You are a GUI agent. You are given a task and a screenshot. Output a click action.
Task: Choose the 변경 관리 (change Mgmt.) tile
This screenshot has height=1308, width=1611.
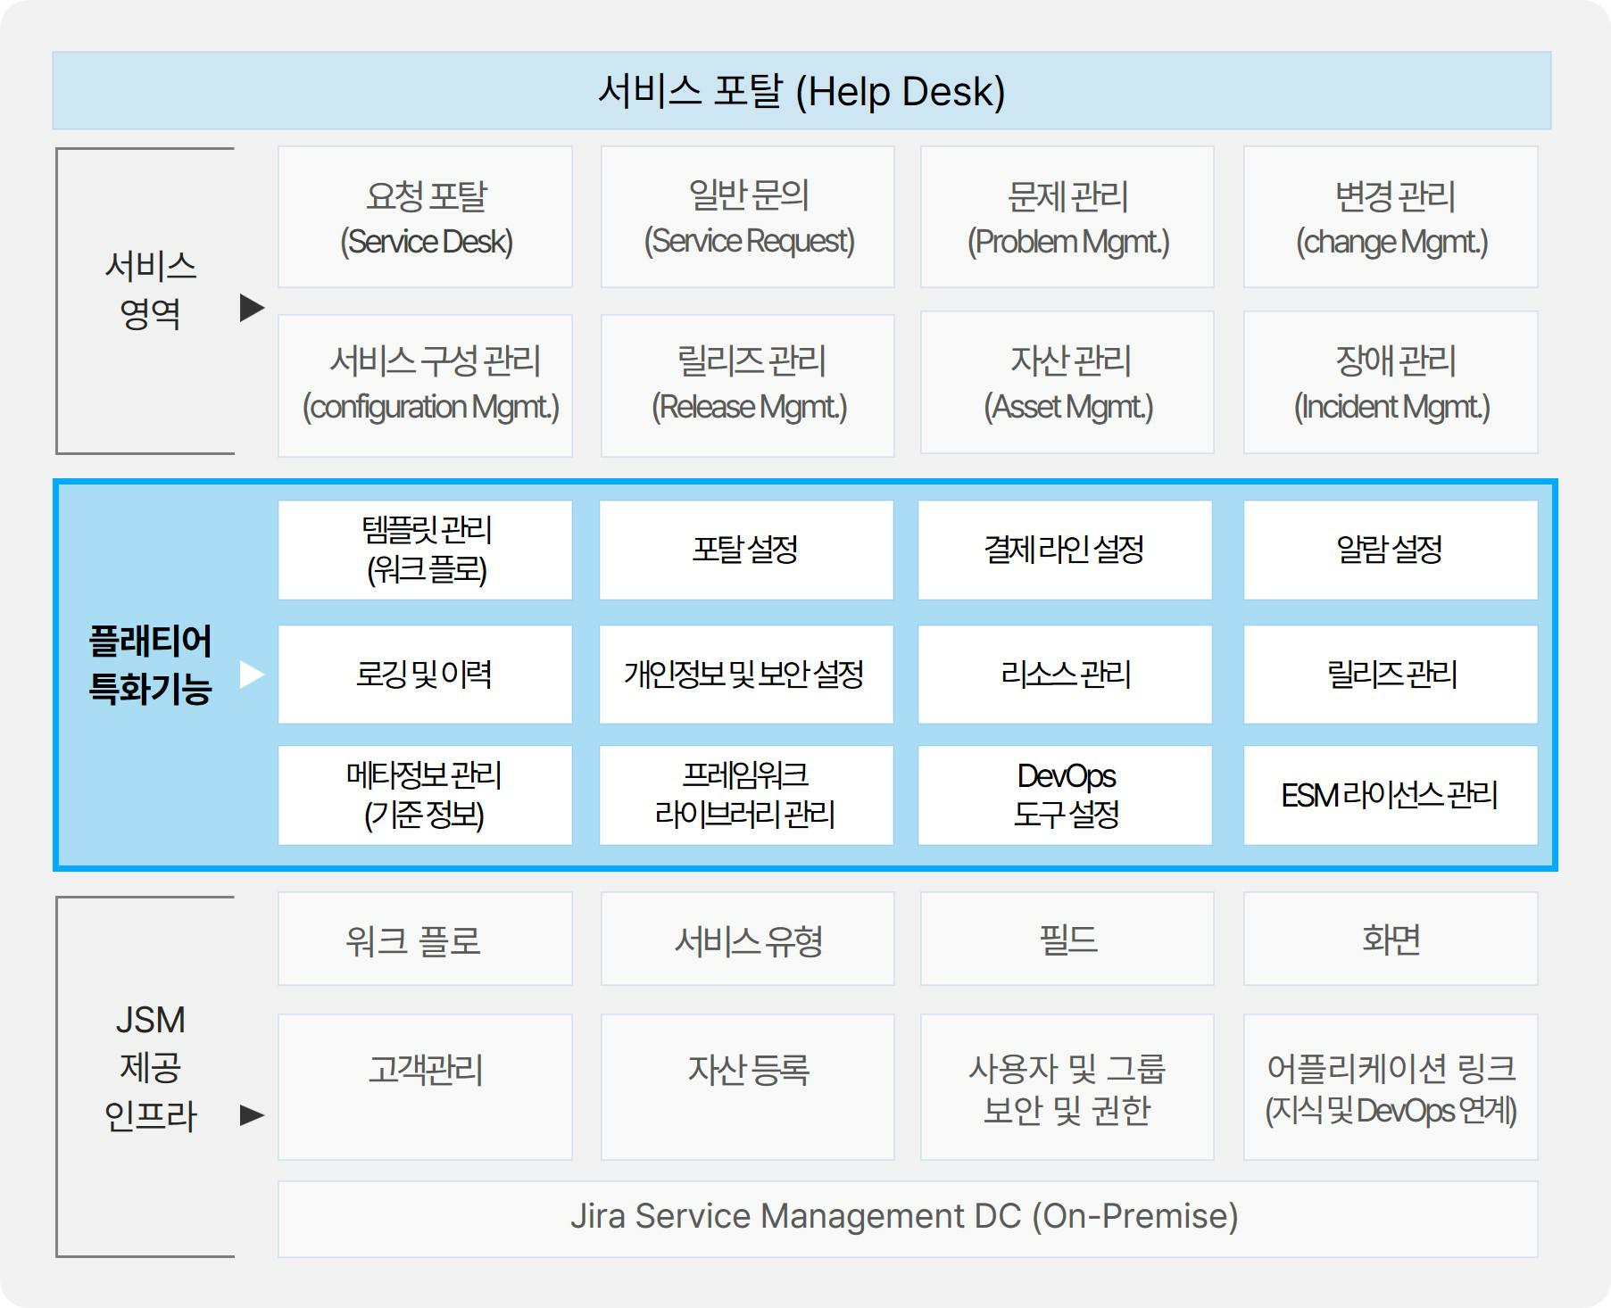(x=1391, y=218)
